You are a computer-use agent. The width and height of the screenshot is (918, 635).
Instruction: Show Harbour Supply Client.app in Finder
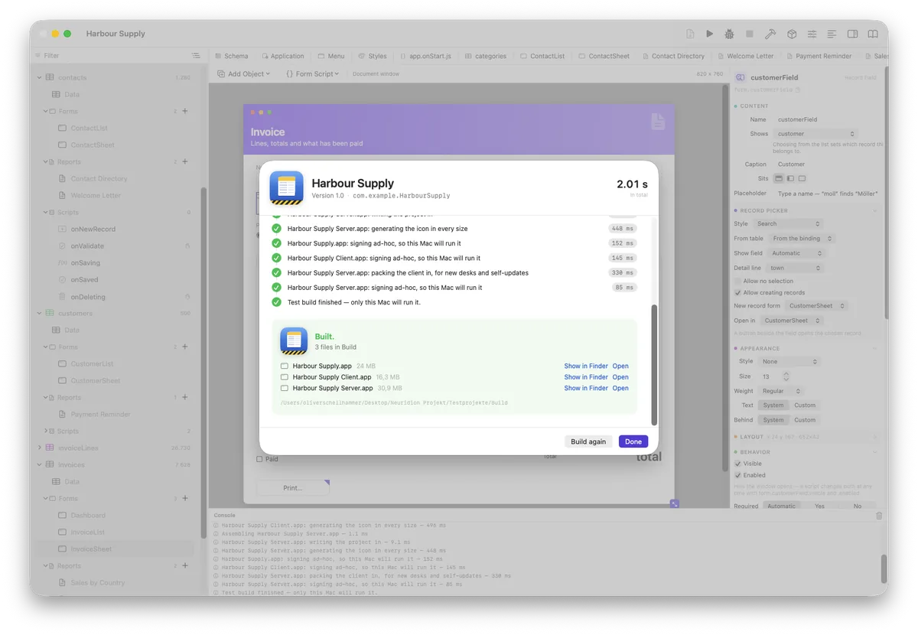(x=586, y=377)
